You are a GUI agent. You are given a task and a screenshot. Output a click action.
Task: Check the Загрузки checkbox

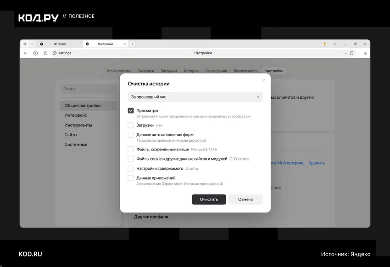tap(131, 125)
